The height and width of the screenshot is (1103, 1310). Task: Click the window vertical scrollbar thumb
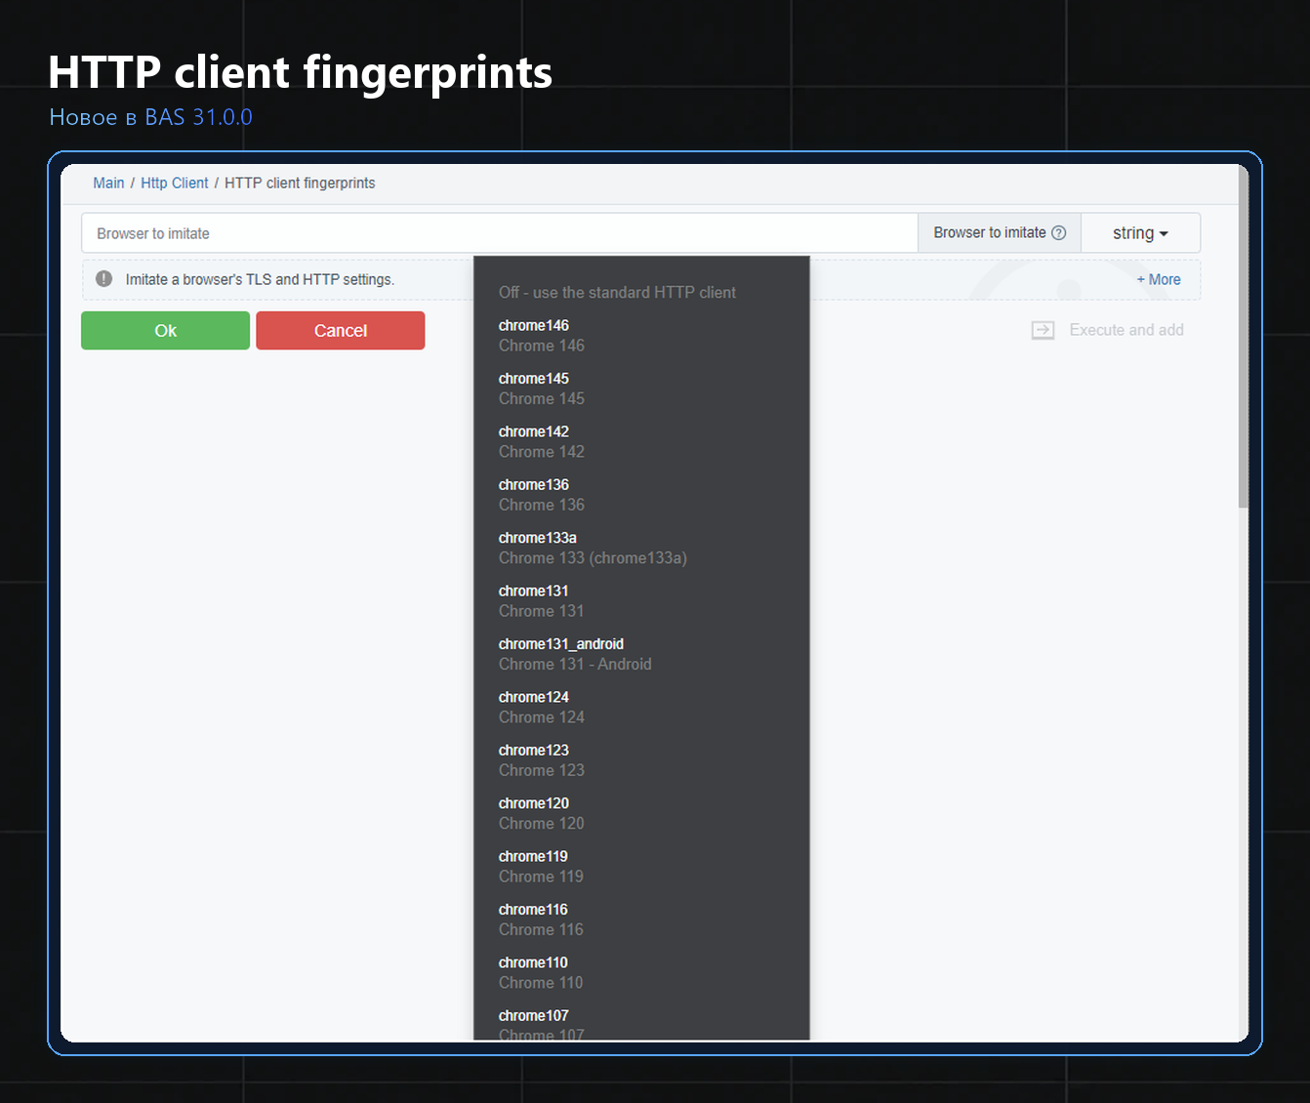tap(1243, 337)
